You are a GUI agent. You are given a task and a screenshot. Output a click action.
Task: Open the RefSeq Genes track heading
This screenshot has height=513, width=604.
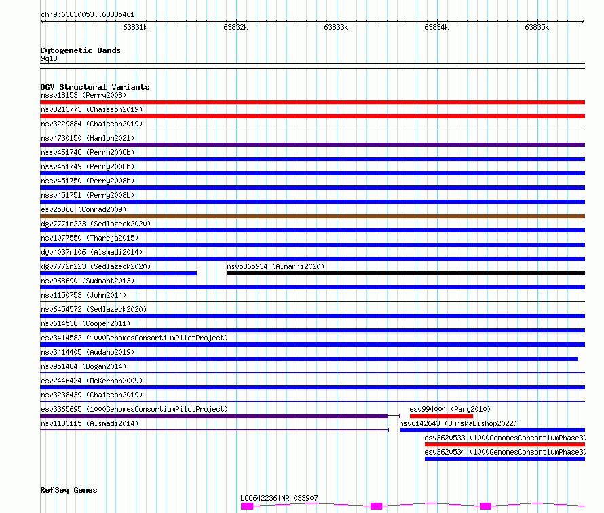tap(69, 490)
